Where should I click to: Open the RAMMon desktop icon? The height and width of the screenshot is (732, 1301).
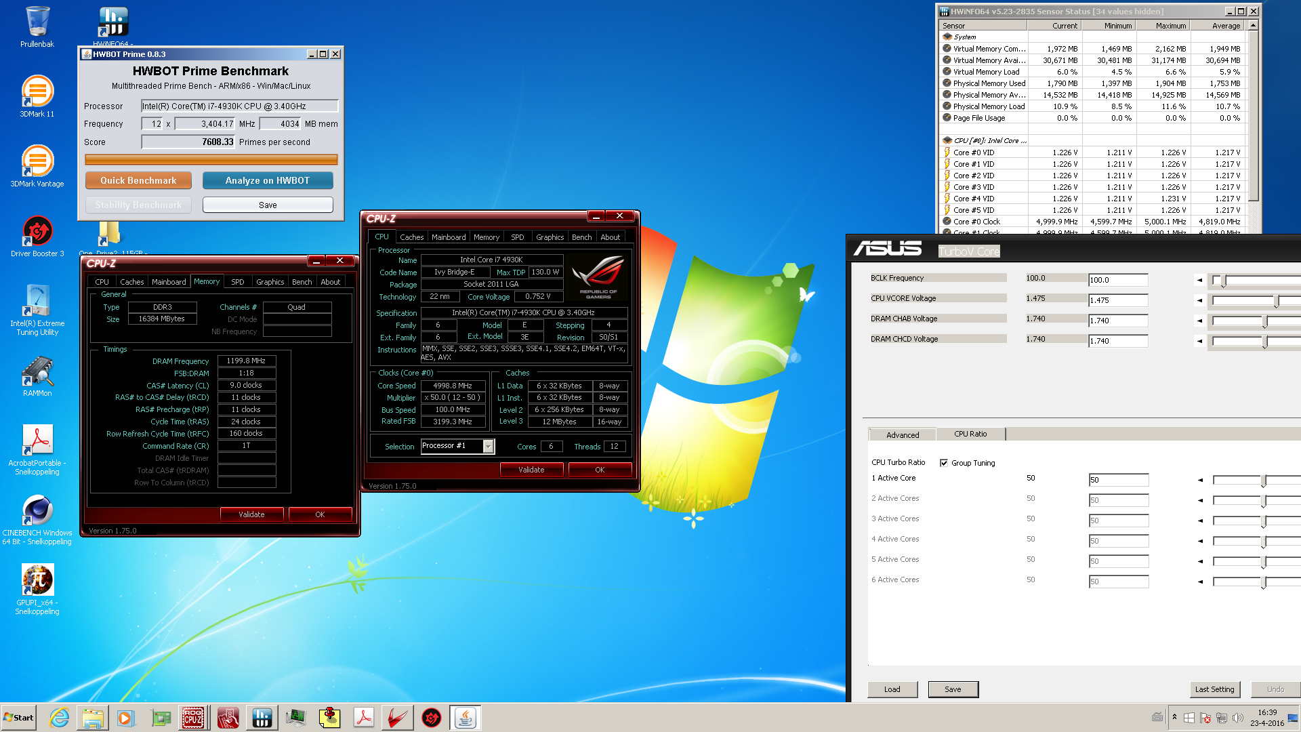(37, 376)
